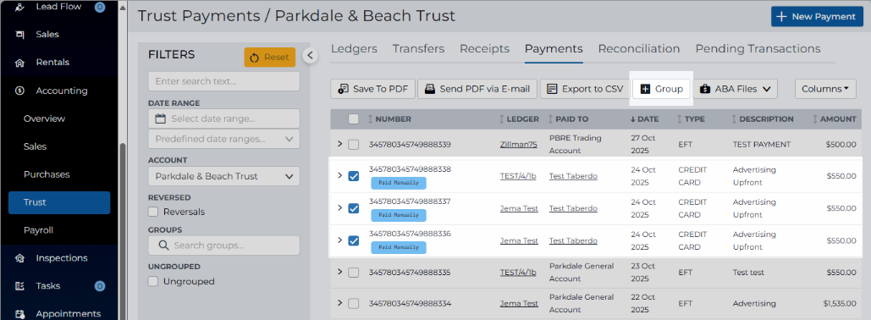This screenshot has width=871, height=320.
Task: Click the Inspections sidebar icon
Action: (20, 258)
